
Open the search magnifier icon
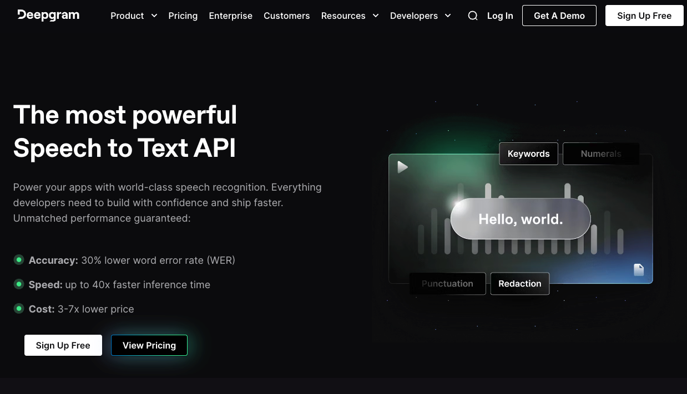click(x=473, y=16)
